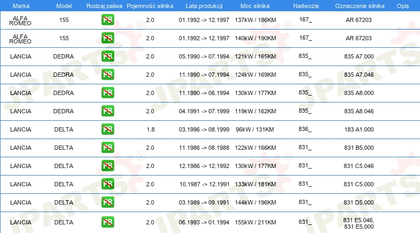Click engine code 835 A8.046
This screenshot has width=420, height=233.
coord(359,111)
